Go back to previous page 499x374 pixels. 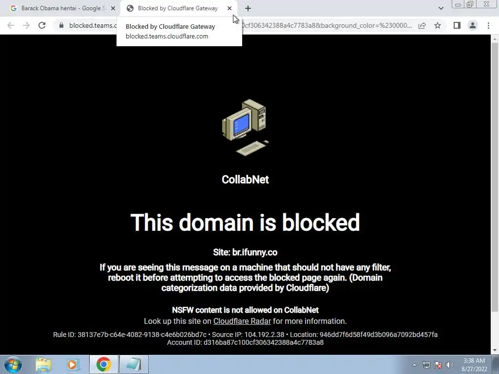11,25
